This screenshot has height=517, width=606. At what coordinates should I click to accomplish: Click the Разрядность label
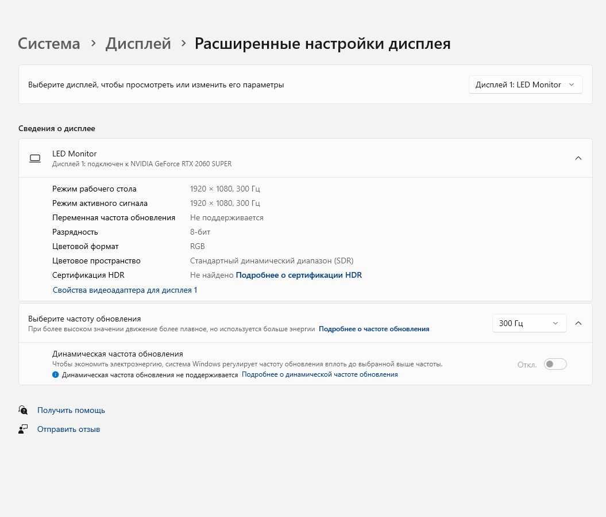[x=75, y=232]
